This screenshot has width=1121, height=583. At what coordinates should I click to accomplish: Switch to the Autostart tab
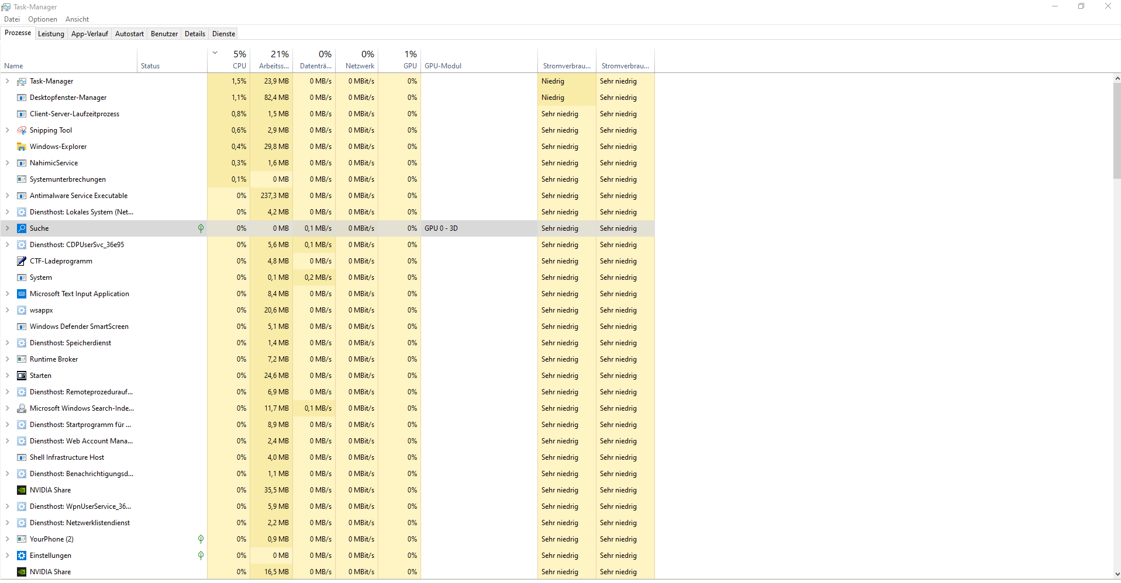[129, 34]
